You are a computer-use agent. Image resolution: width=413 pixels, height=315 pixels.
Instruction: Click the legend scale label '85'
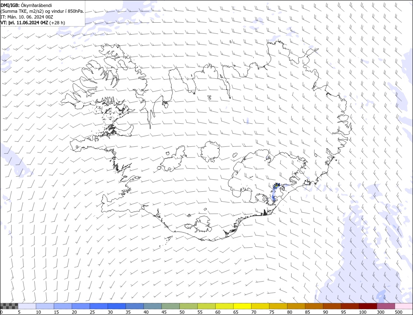click(x=307, y=312)
